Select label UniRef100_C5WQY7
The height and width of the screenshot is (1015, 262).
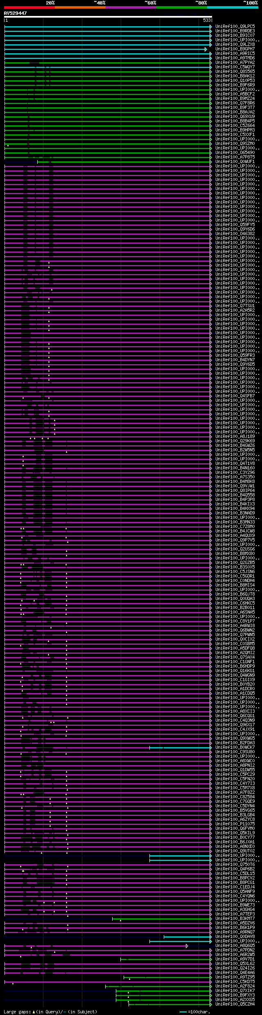coord(235,67)
